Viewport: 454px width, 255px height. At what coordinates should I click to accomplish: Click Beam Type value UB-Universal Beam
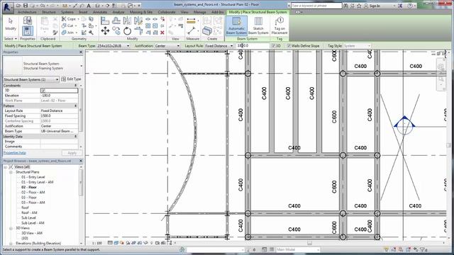click(x=59, y=131)
